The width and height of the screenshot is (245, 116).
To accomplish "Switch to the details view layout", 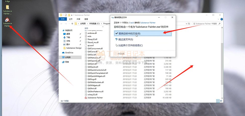I will point(218,101).
